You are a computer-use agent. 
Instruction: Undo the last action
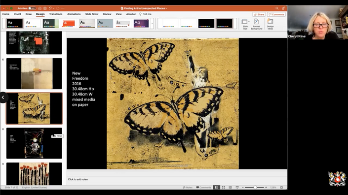[x=50, y=8]
